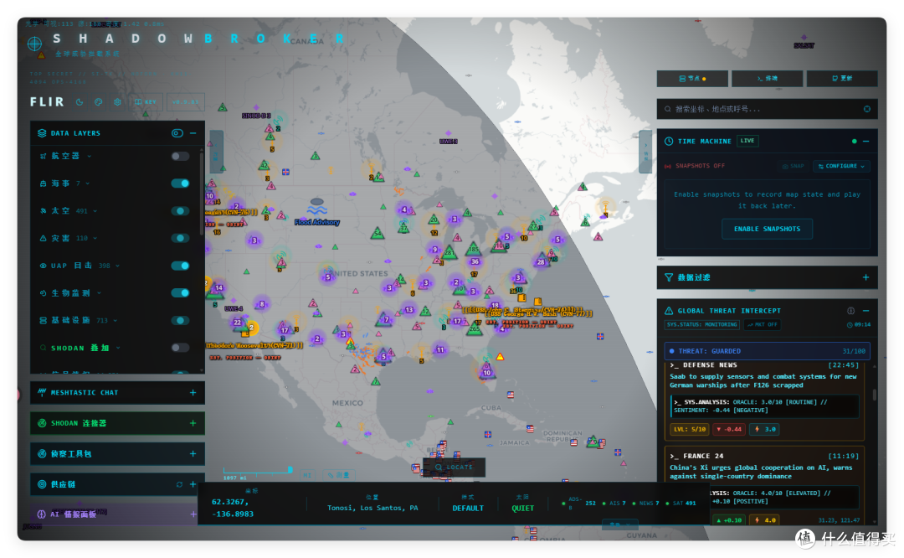
Task: Click the 数据过滤 filter funnel icon
Action: [669, 277]
